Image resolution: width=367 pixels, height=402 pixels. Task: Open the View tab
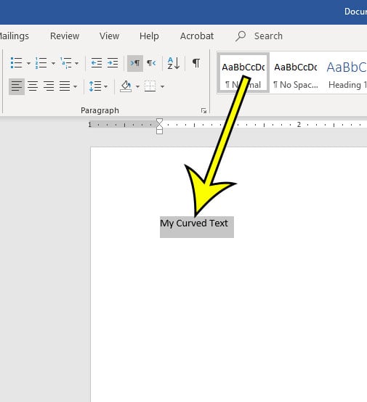tap(110, 36)
